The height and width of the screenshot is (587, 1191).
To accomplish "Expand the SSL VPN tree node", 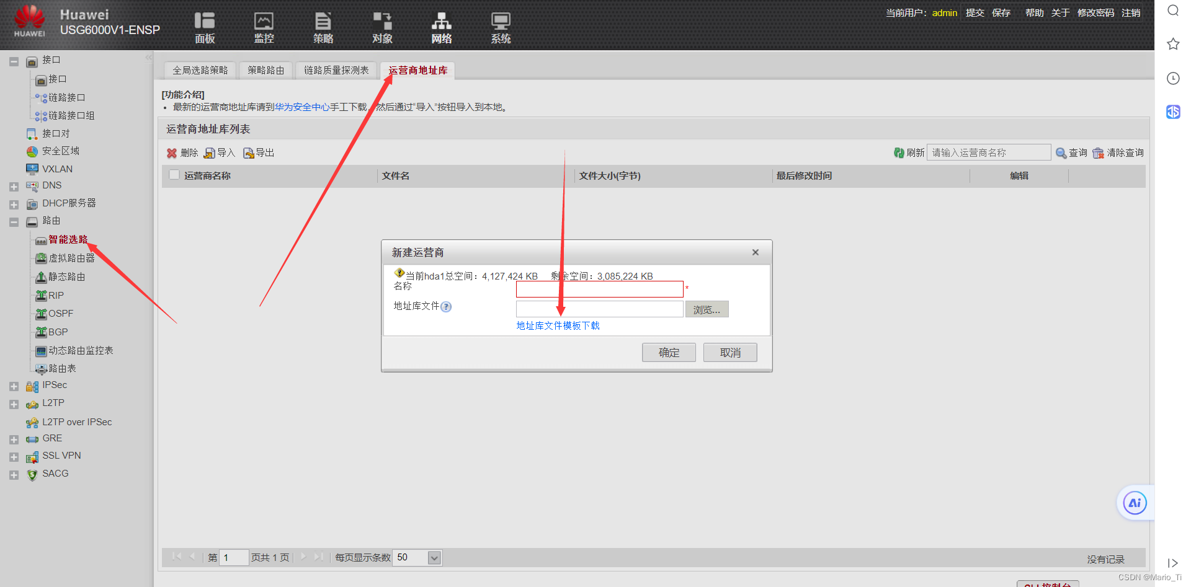I will tap(14, 457).
